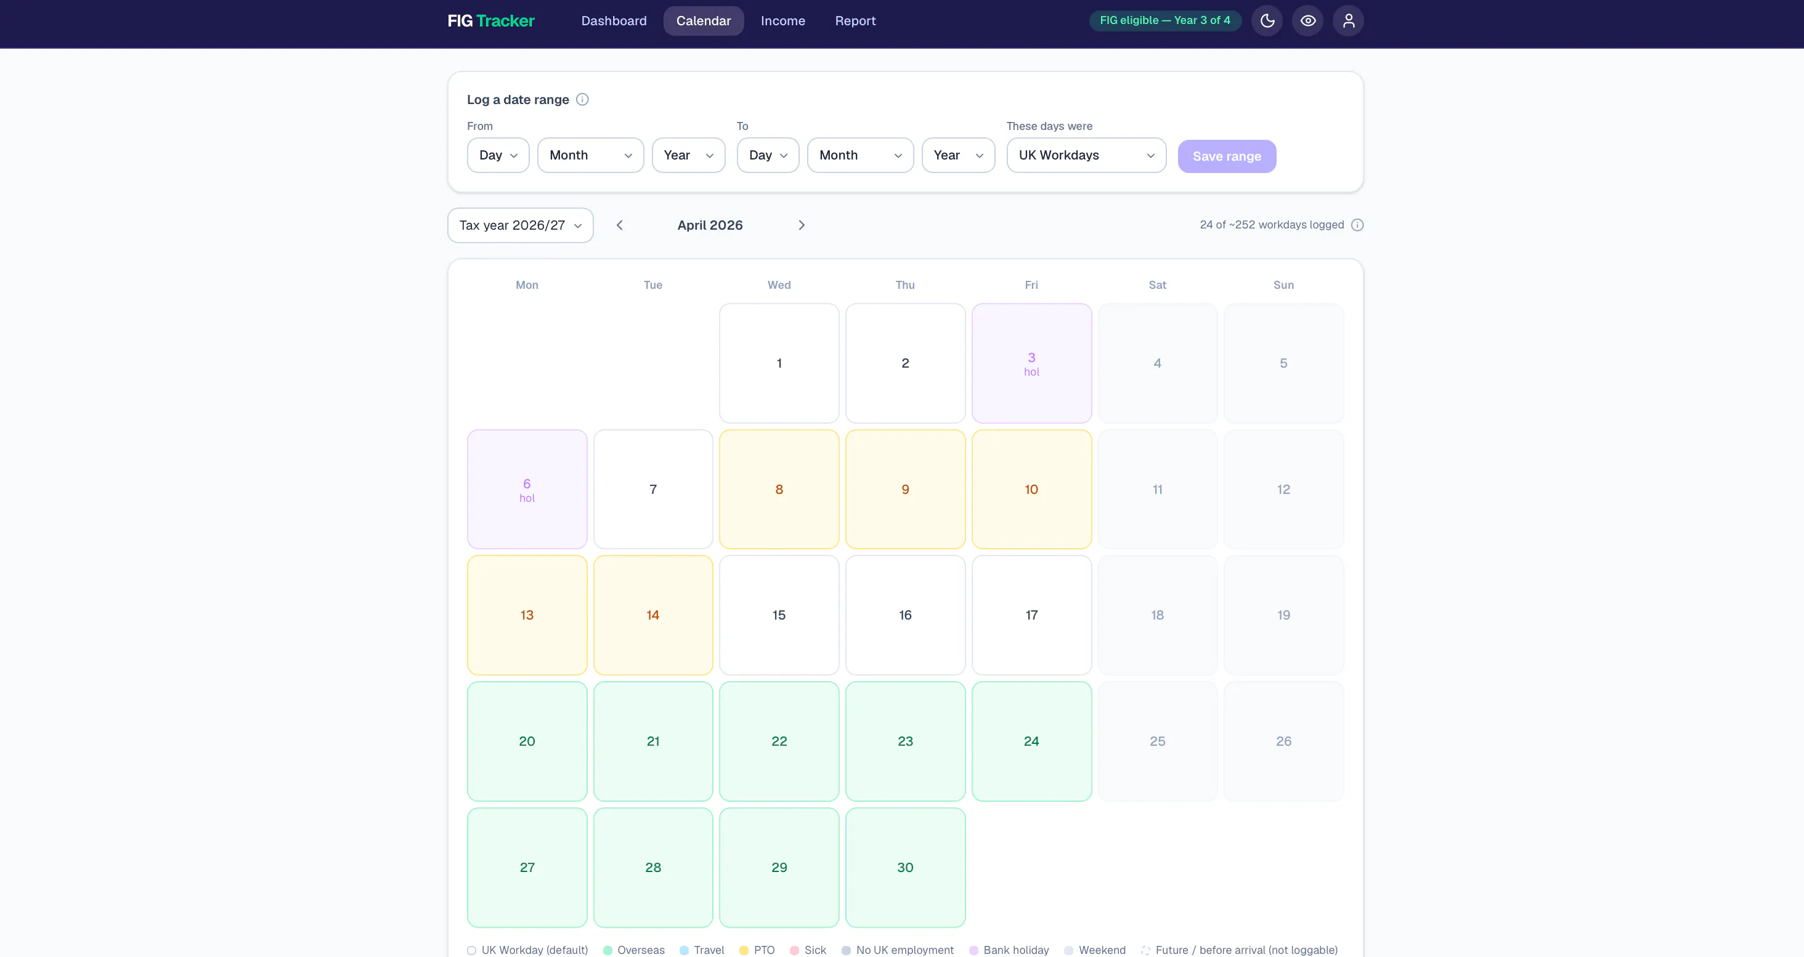
Task: Click overseas day April 21
Action: coord(652,741)
